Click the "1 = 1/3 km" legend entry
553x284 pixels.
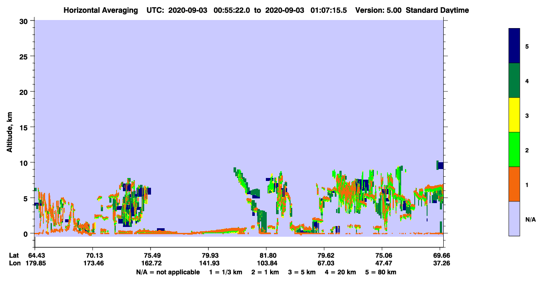coord(225,272)
